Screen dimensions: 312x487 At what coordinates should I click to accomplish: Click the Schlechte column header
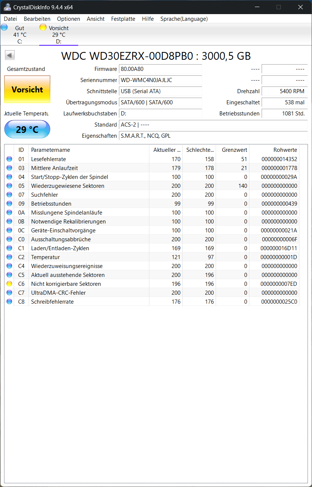[199, 150]
